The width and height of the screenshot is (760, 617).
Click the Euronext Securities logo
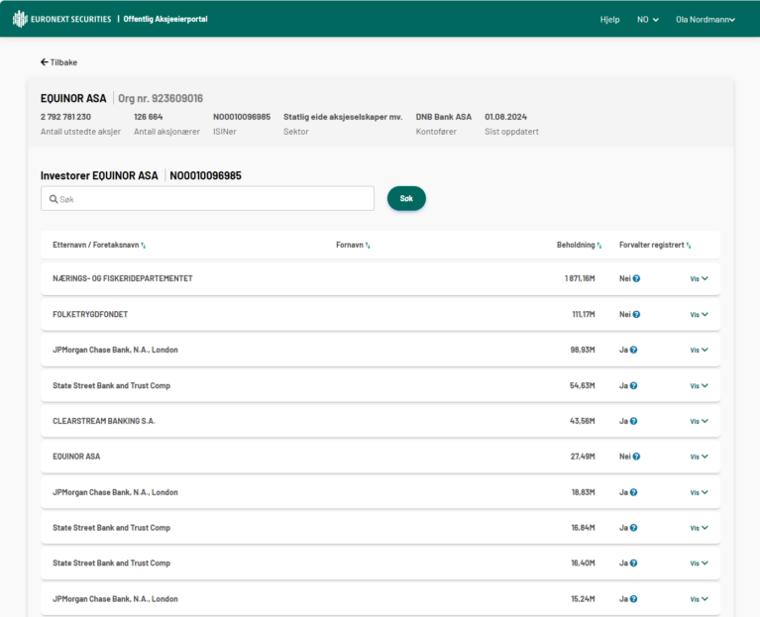click(62, 19)
